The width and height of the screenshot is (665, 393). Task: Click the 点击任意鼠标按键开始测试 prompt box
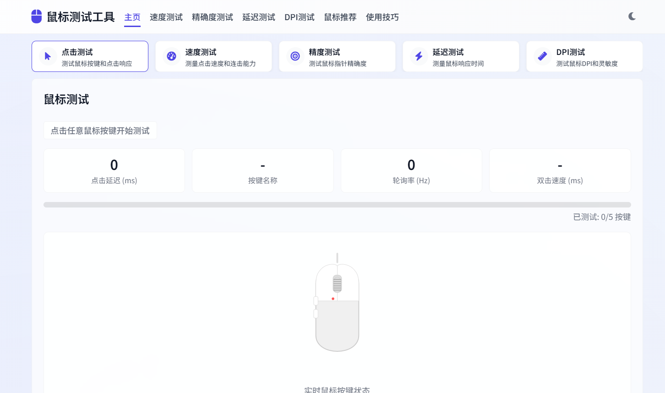(100, 131)
